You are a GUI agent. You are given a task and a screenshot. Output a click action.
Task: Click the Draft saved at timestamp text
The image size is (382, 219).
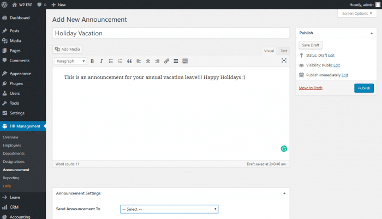[x=267, y=164]
